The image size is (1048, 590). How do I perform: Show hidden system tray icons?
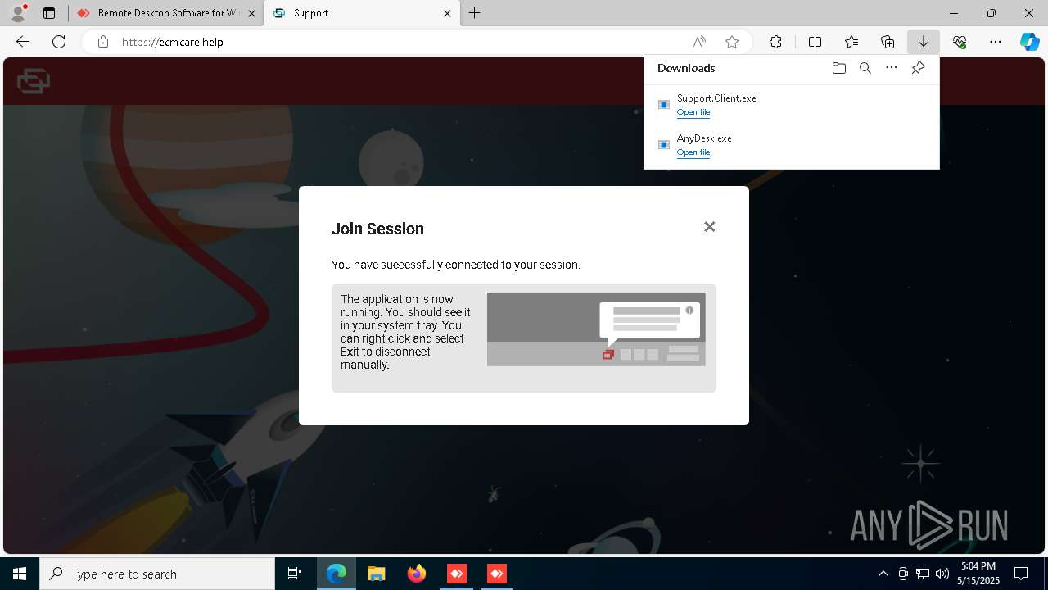[x=883, y=574]
